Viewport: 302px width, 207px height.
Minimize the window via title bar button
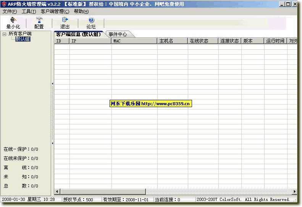click(282, 4)
